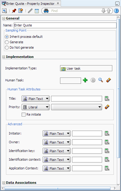Viewport: 121px width, 191px height.
Task: Enable the Re initiate checkbox
Action: [x=23, y=114]
